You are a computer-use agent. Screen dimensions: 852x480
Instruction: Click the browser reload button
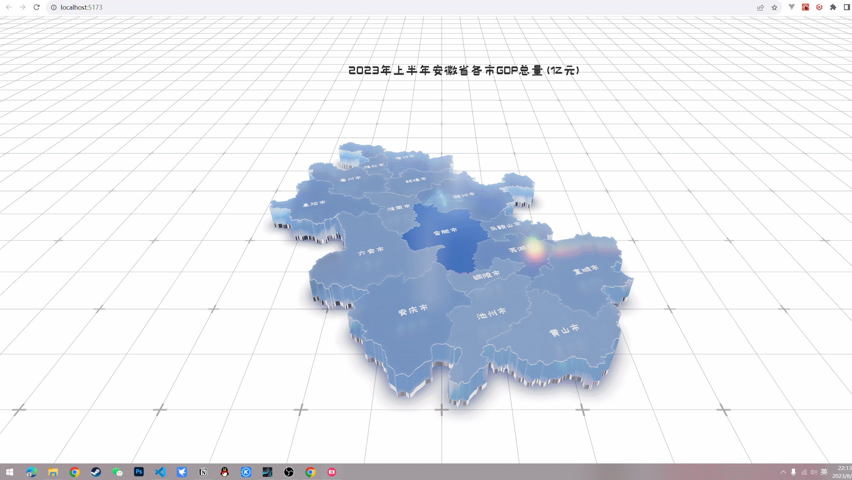click(37, 7)
